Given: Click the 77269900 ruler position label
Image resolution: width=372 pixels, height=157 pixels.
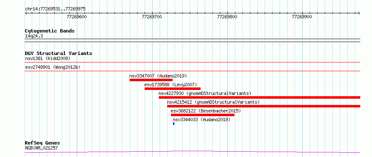Looking at the screenshot, I should coord(302,17).
